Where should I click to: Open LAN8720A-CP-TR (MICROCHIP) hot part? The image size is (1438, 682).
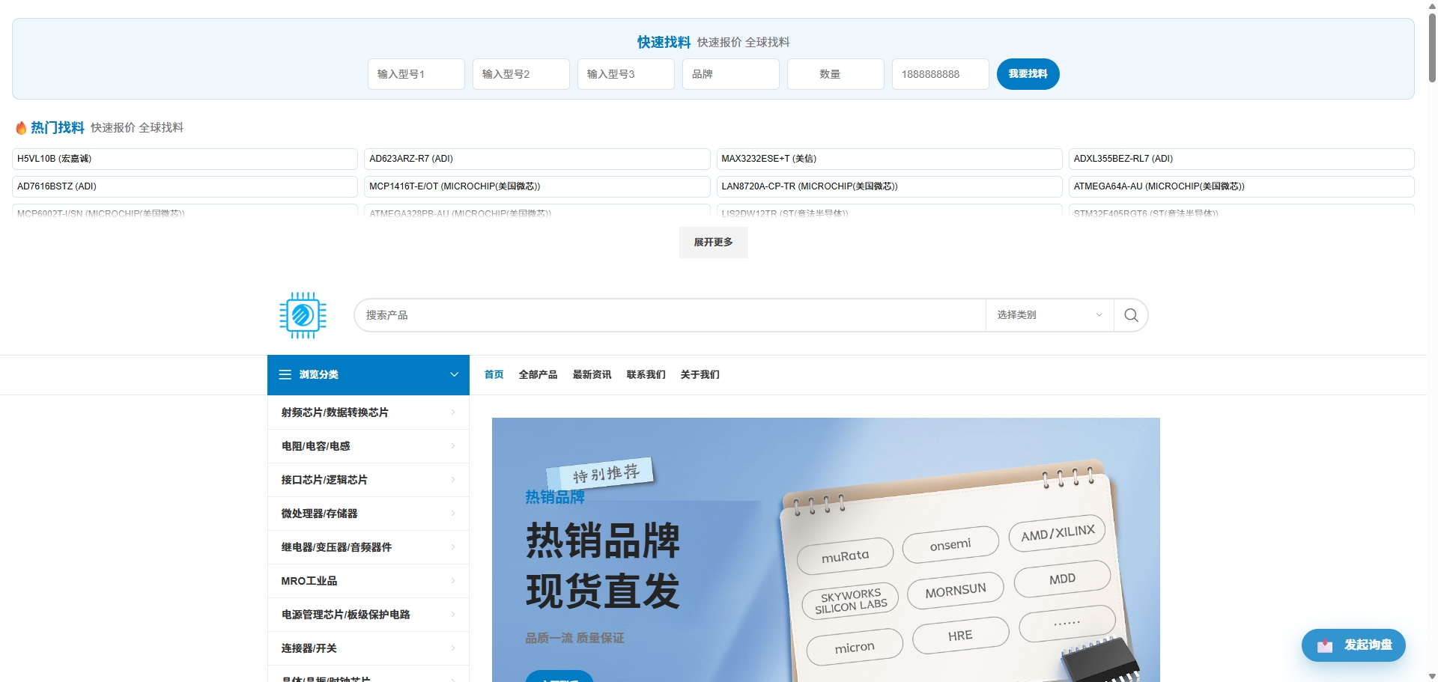pos(889,186)
